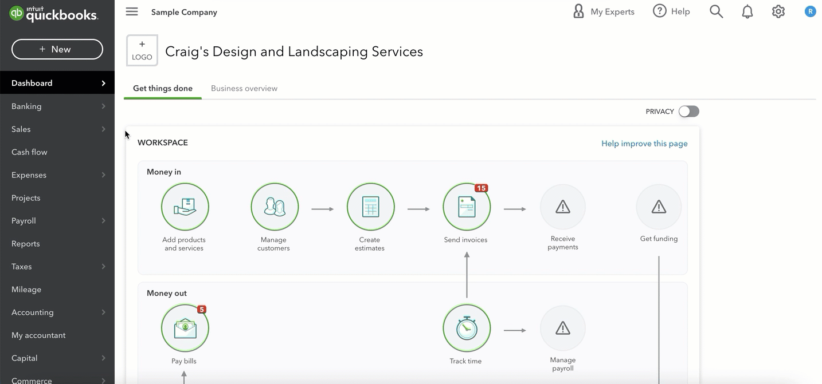Open the My Experts icon
The image size is (822, 384).
tap(578, 11)
